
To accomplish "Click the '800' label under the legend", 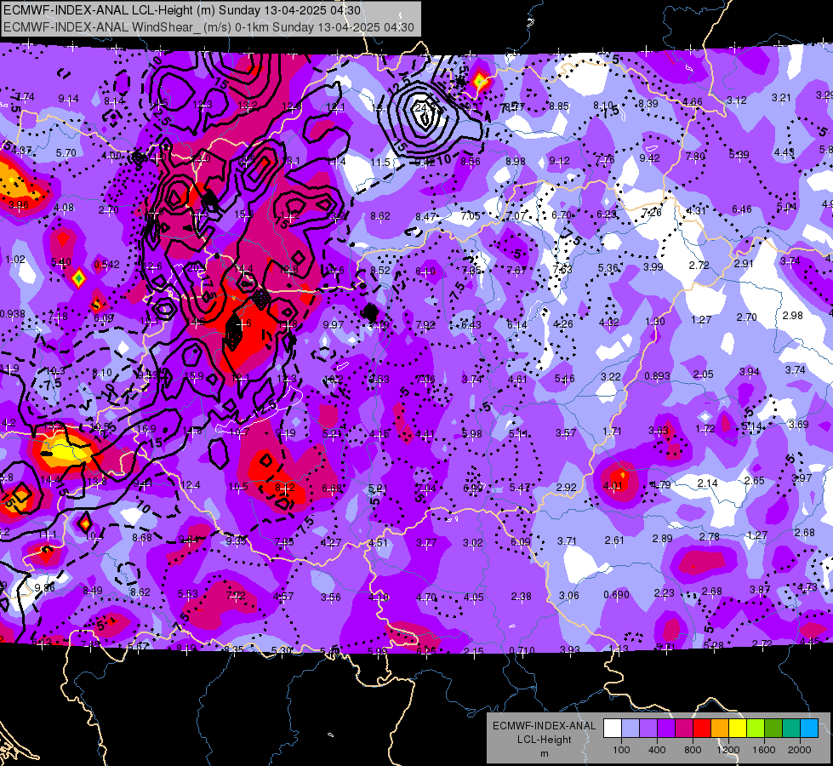I will click(693, 750).
